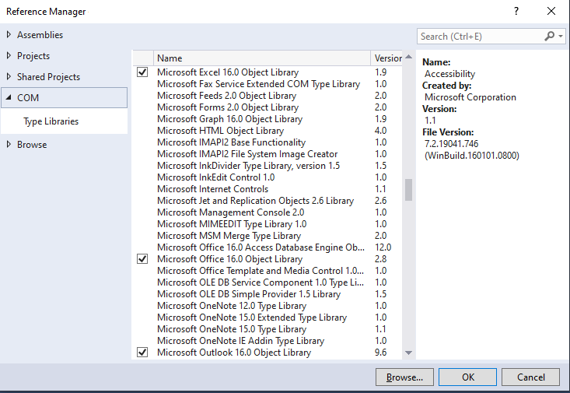Viewport: 570px width, 393px height.
Task: Sort list by Name column header
Action: coord(262,58)
